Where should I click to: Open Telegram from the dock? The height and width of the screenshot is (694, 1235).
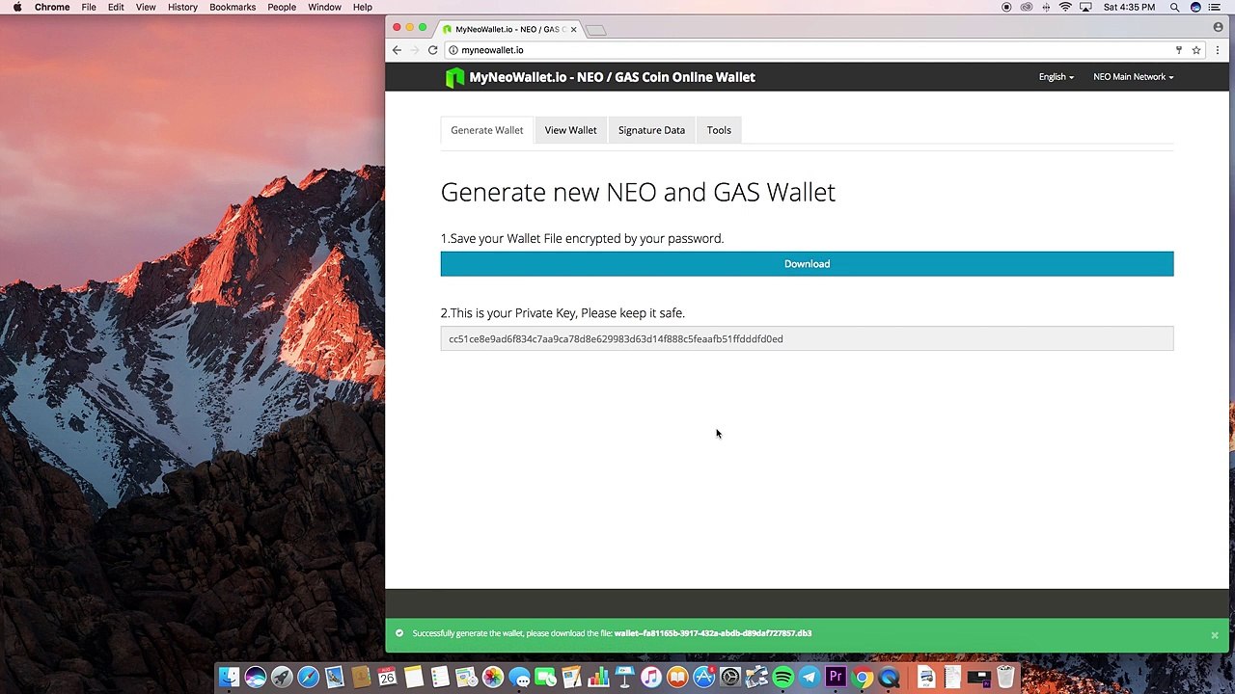click(809, 678)
